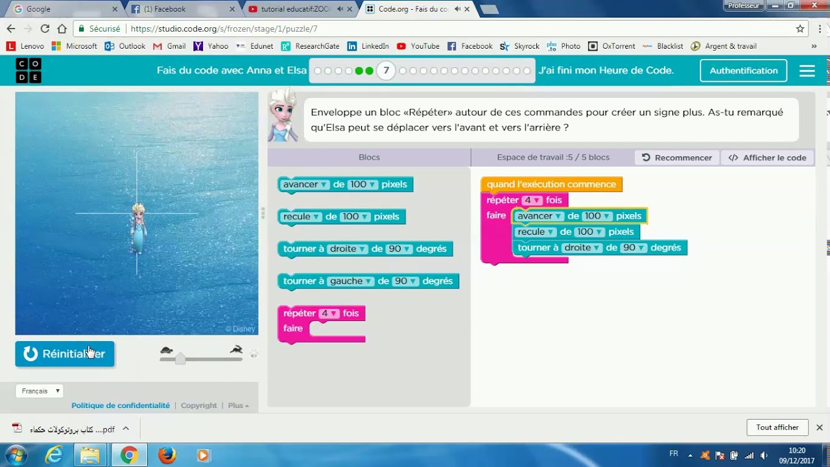Open the Chrome home page

pos(62,29)
